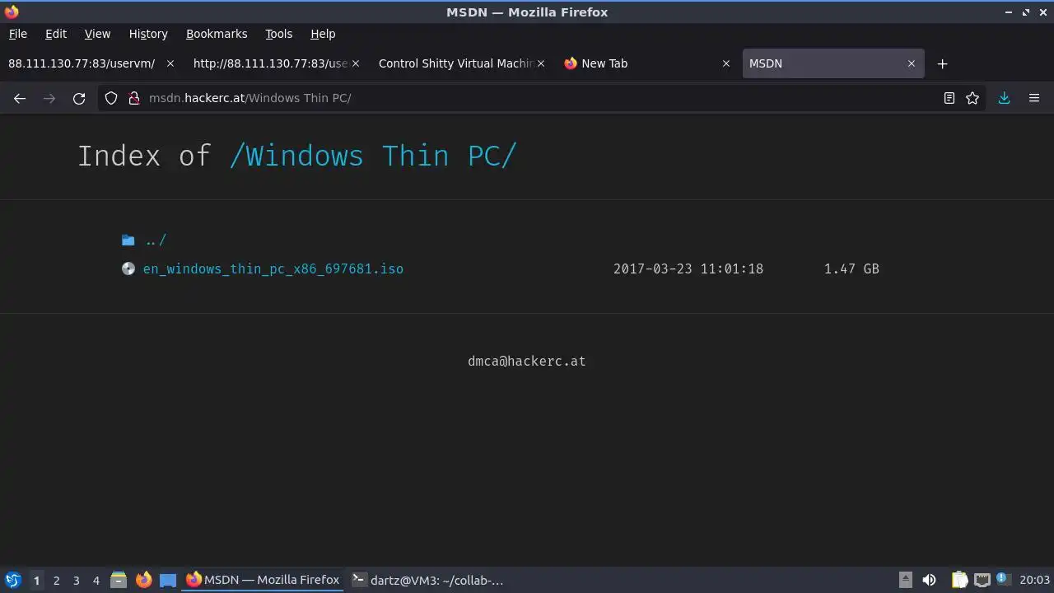Reload the current page
1054x593 pixels.
pos(79,98)
